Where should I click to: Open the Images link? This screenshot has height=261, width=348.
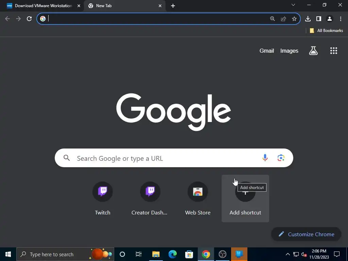289,51
